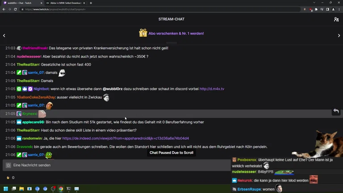The image size is (343, 193).
Task: Open the chat community users list
Action: (x=336, y=20)
